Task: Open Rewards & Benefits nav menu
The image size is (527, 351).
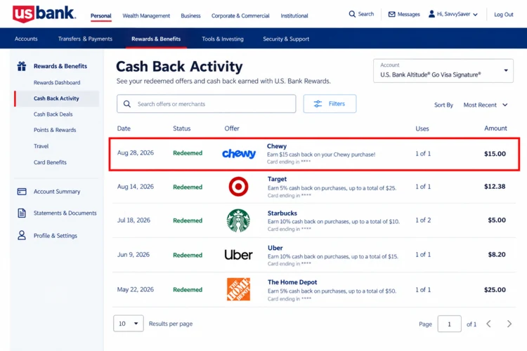Action: (156, 39)
